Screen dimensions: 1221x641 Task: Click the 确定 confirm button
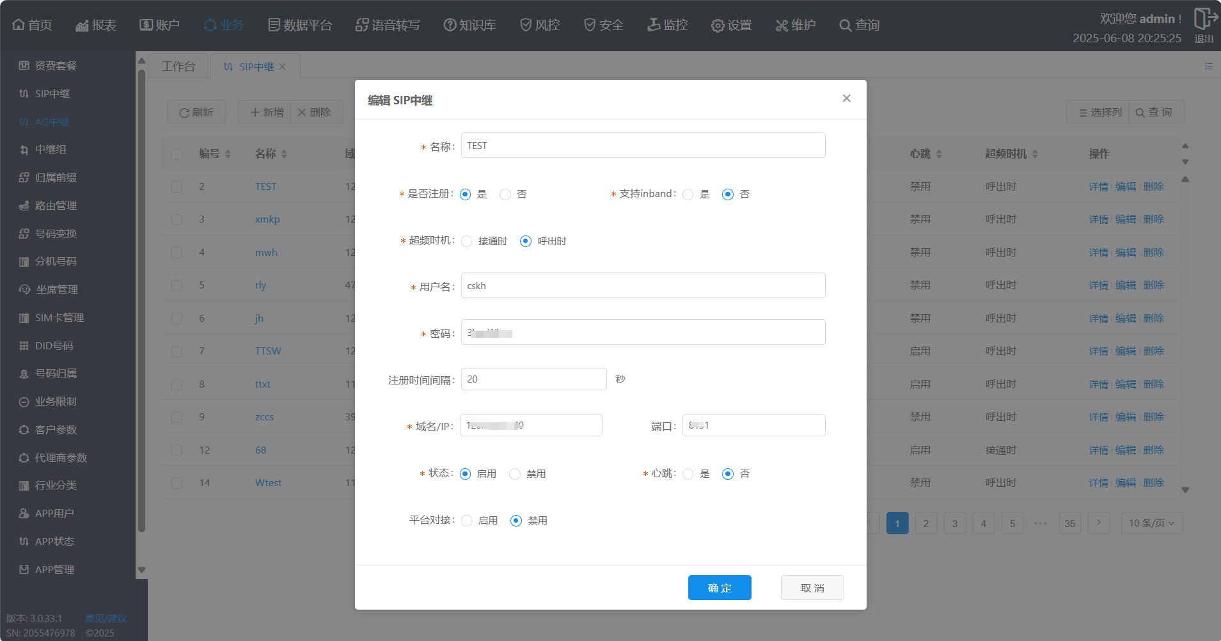(720, 588)
